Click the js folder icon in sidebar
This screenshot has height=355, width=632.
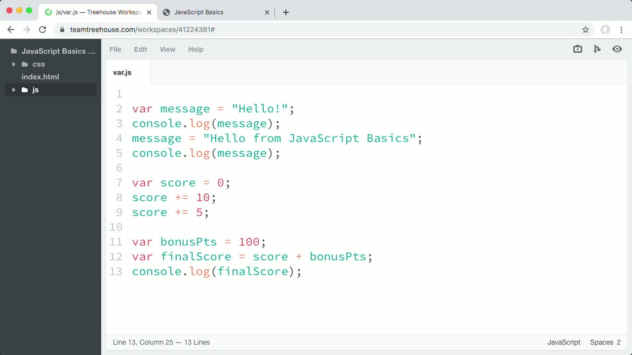coord(25,90)
